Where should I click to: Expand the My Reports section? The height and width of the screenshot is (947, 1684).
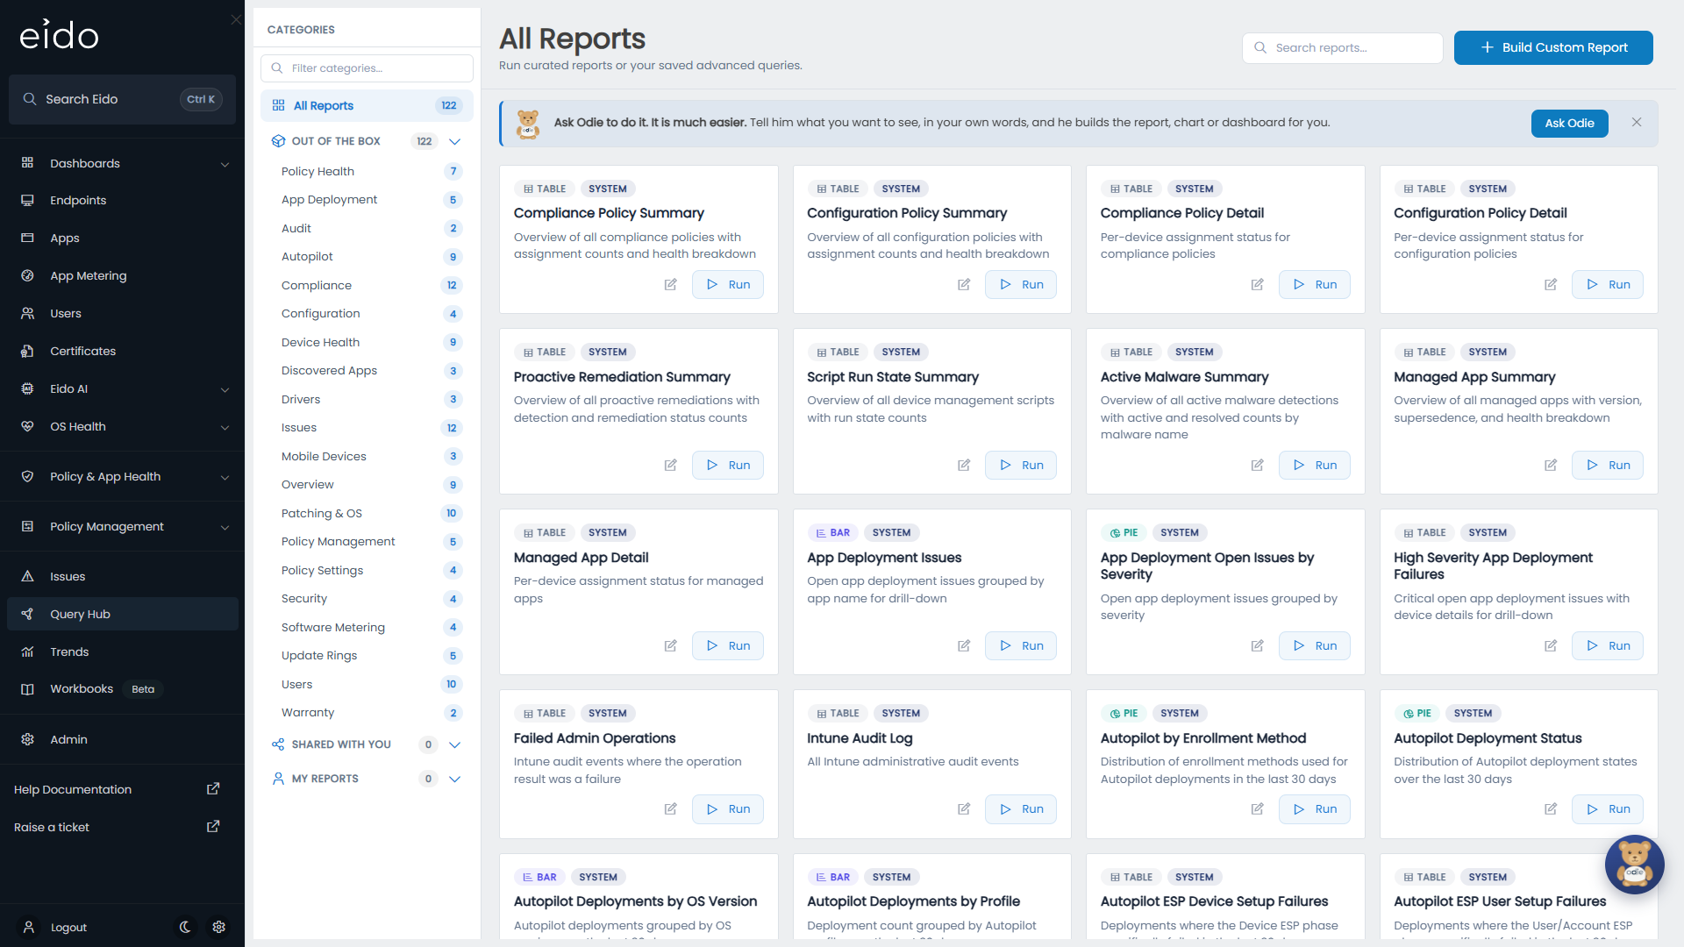454,779
